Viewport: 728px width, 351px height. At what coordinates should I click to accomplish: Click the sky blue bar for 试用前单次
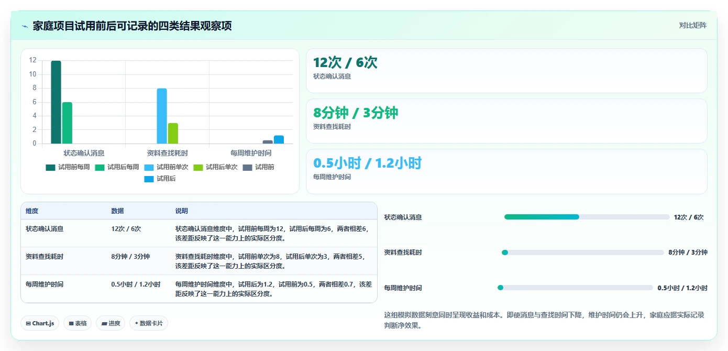tap(162, 116)
